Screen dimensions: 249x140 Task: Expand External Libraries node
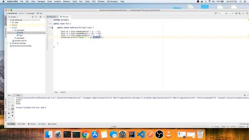[8, 43]
